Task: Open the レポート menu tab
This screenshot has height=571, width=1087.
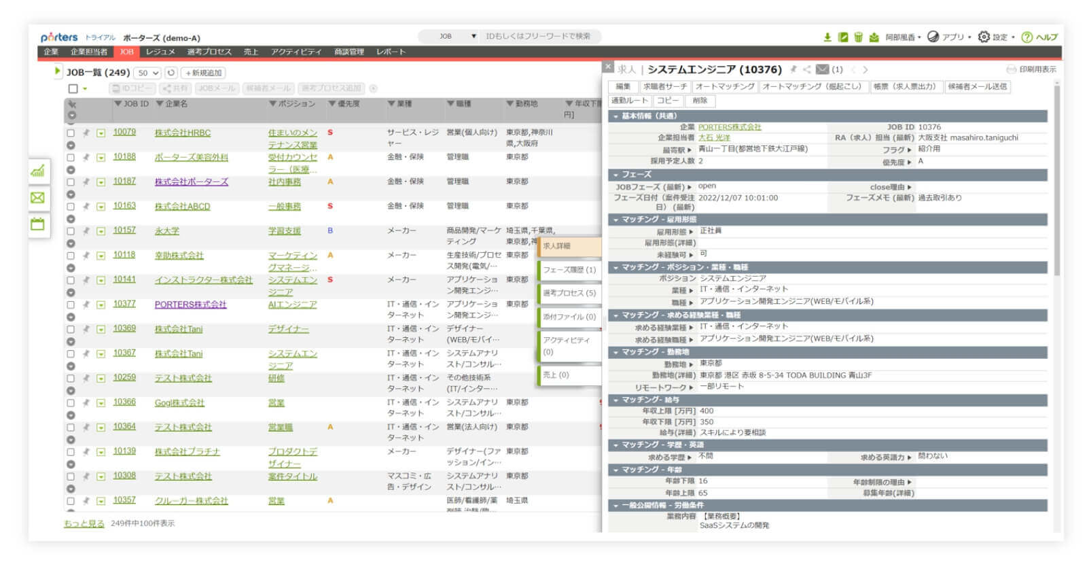Action: 391,52
